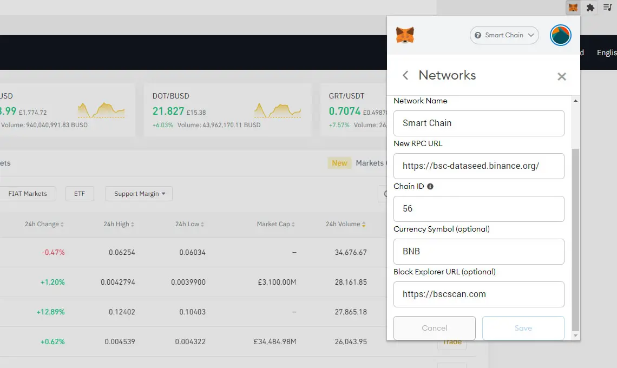This screenshot has height=368, width=617.
Task: Click the -0.47% change value
Action: point(53,252)
